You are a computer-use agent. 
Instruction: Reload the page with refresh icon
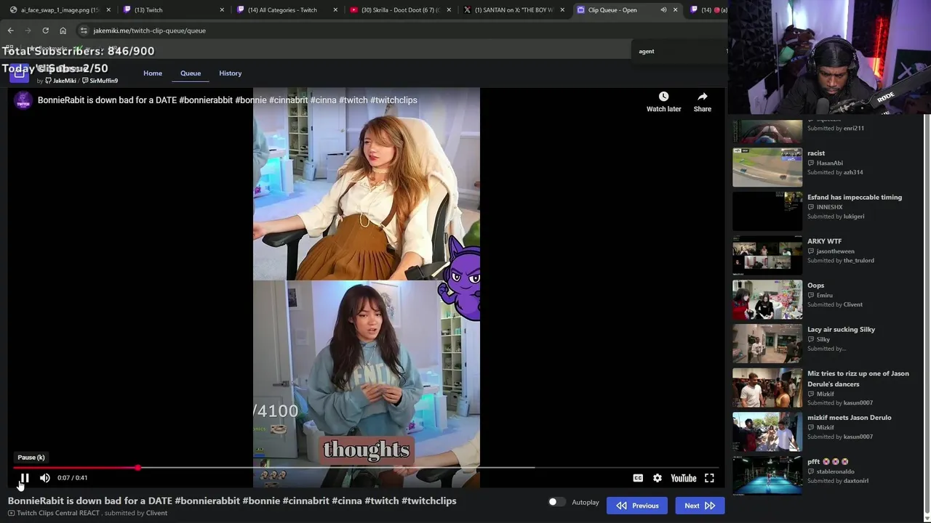coord(45,31)
